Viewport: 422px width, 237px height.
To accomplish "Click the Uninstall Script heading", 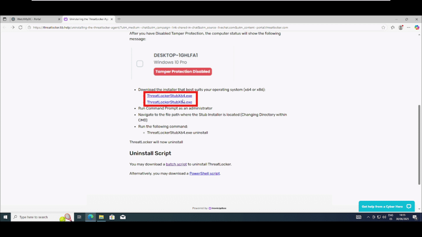I will click(x=150, y=153).
